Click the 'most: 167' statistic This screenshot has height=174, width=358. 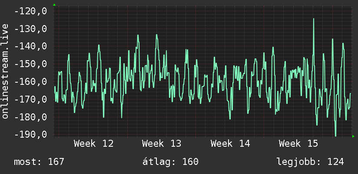39,162
